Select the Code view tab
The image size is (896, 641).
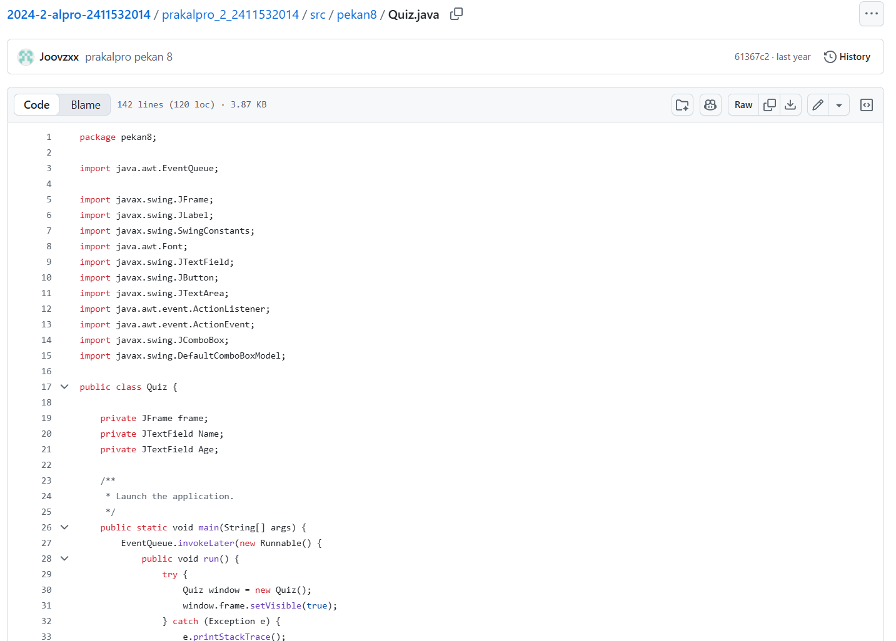(37, 105)
